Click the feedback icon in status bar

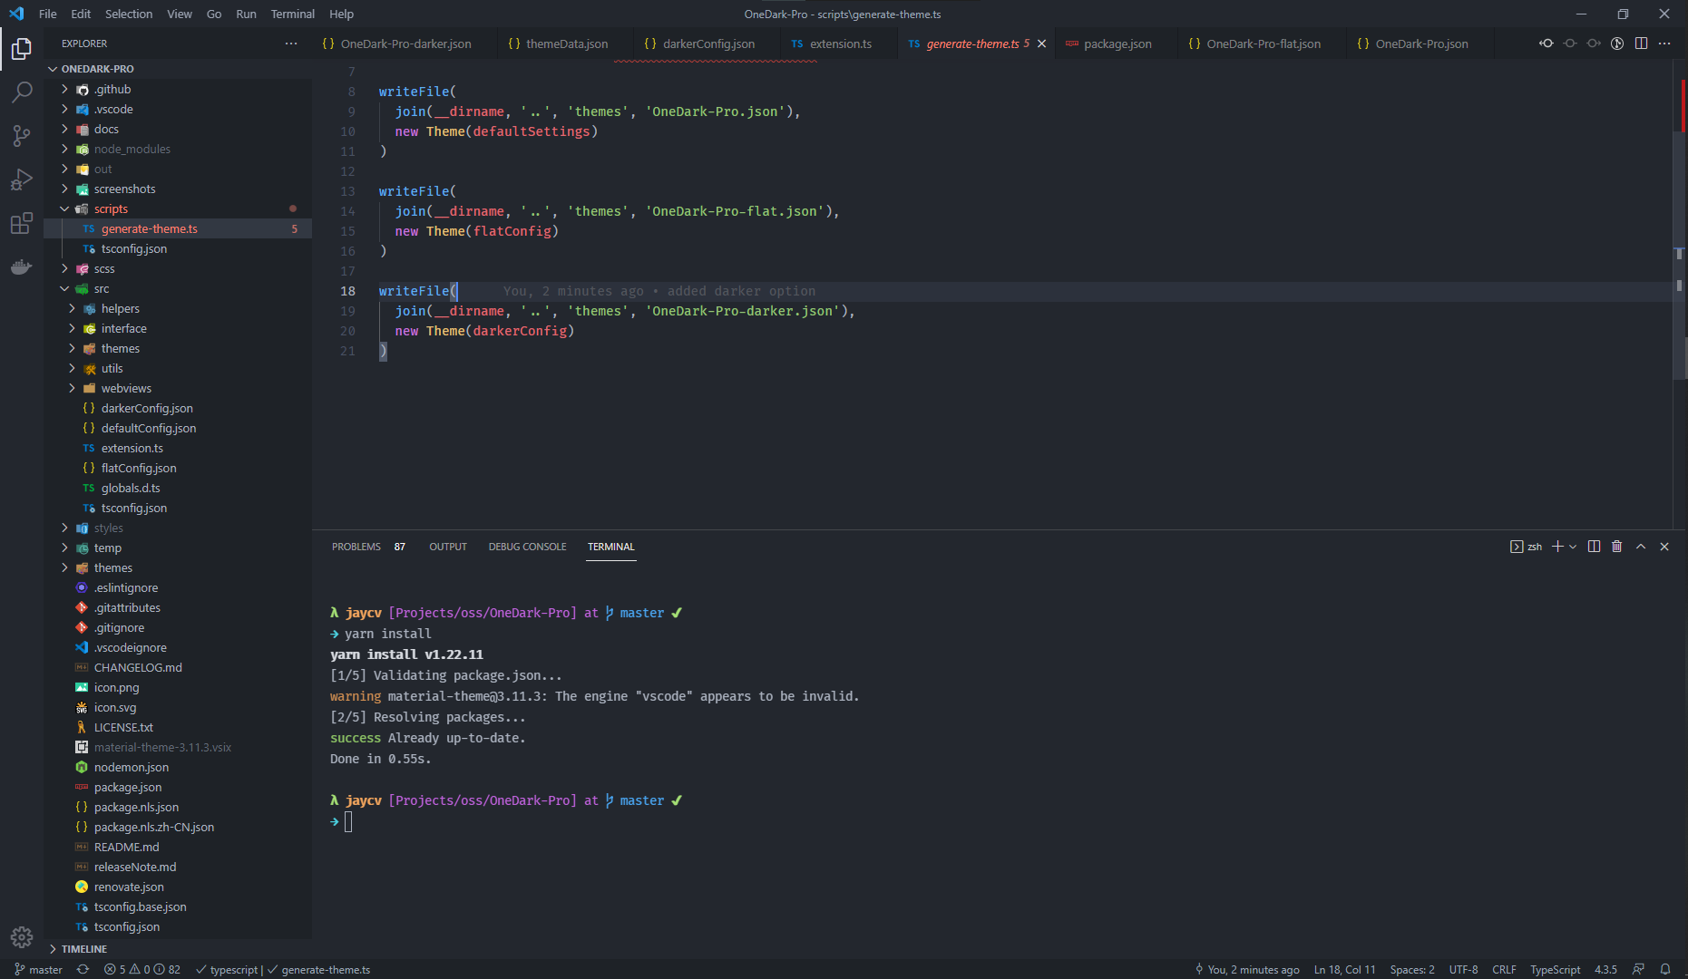[x=1638, y=969]
